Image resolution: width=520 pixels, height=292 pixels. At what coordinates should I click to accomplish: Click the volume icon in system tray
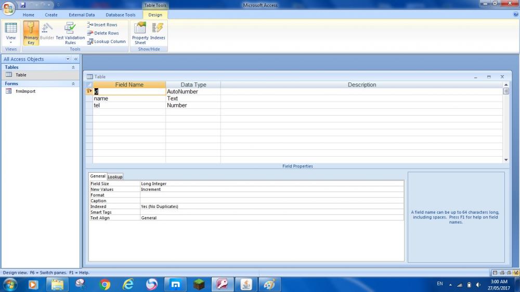[478, 285]
